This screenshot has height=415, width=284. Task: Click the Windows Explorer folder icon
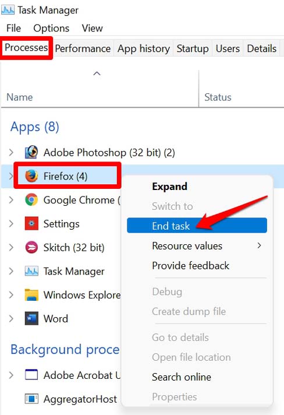[31, 295]
